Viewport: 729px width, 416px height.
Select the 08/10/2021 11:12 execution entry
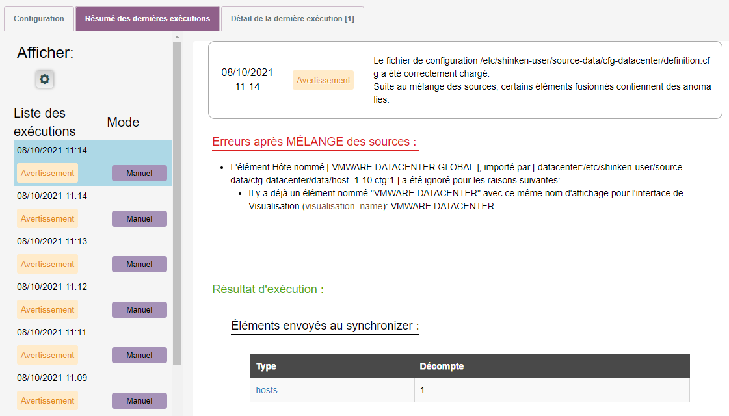coord(52,287)
